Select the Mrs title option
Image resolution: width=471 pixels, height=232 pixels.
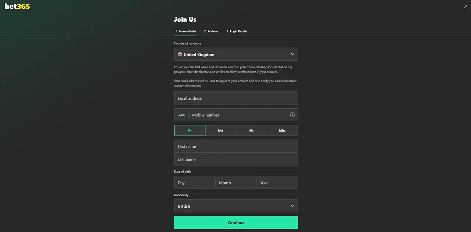pyautogui.click(x=220, y=130)
